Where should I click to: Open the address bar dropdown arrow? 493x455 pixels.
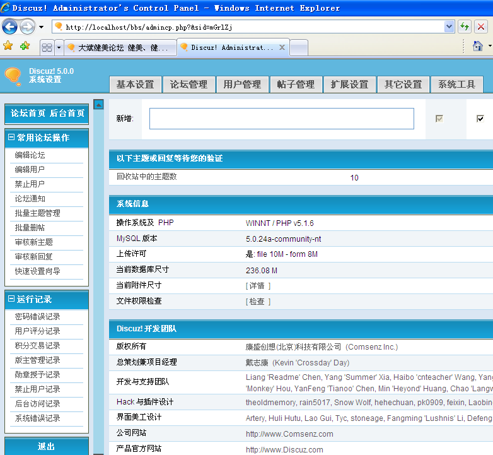[449, 27]
